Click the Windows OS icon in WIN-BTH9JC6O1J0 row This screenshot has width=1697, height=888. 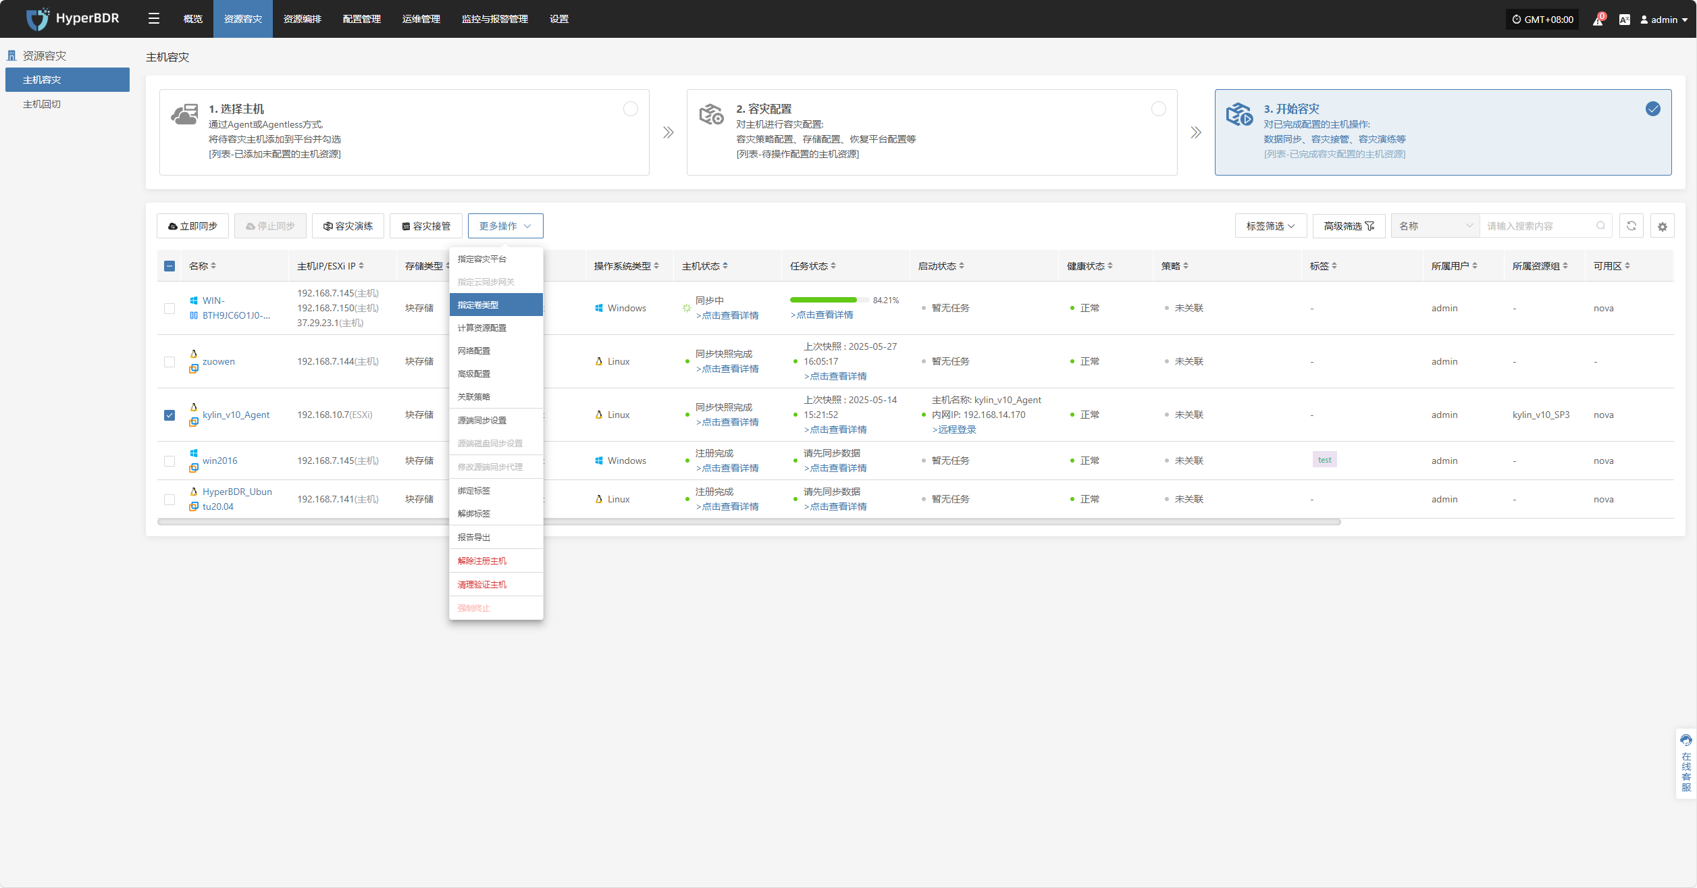click(598, 308)
